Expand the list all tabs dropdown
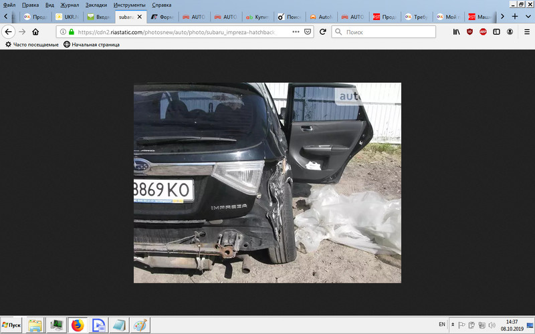The width and height of the screenshot is (535, 334). tap(527, 16)
